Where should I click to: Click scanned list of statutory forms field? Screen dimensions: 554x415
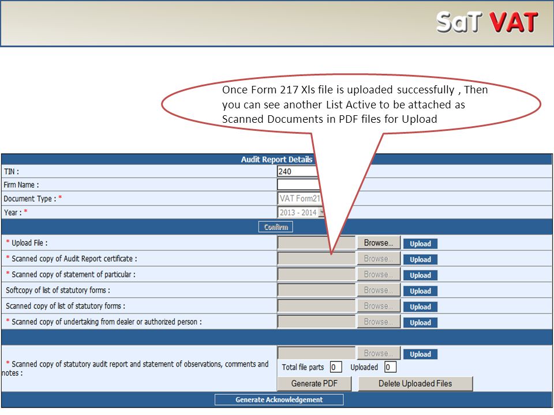coord(316,306)
